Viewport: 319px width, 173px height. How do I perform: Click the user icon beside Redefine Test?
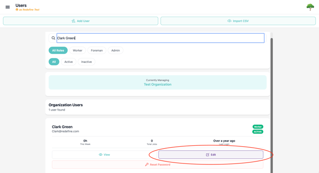pos(17,10)
